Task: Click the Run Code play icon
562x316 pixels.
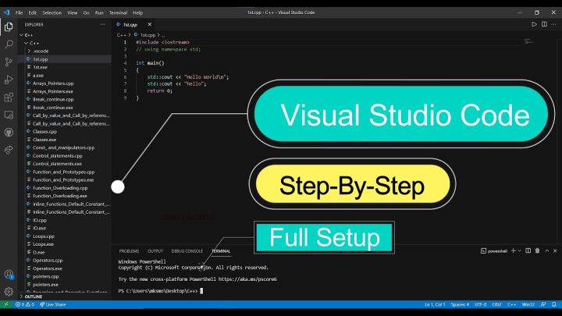Action: coord(534,24)
